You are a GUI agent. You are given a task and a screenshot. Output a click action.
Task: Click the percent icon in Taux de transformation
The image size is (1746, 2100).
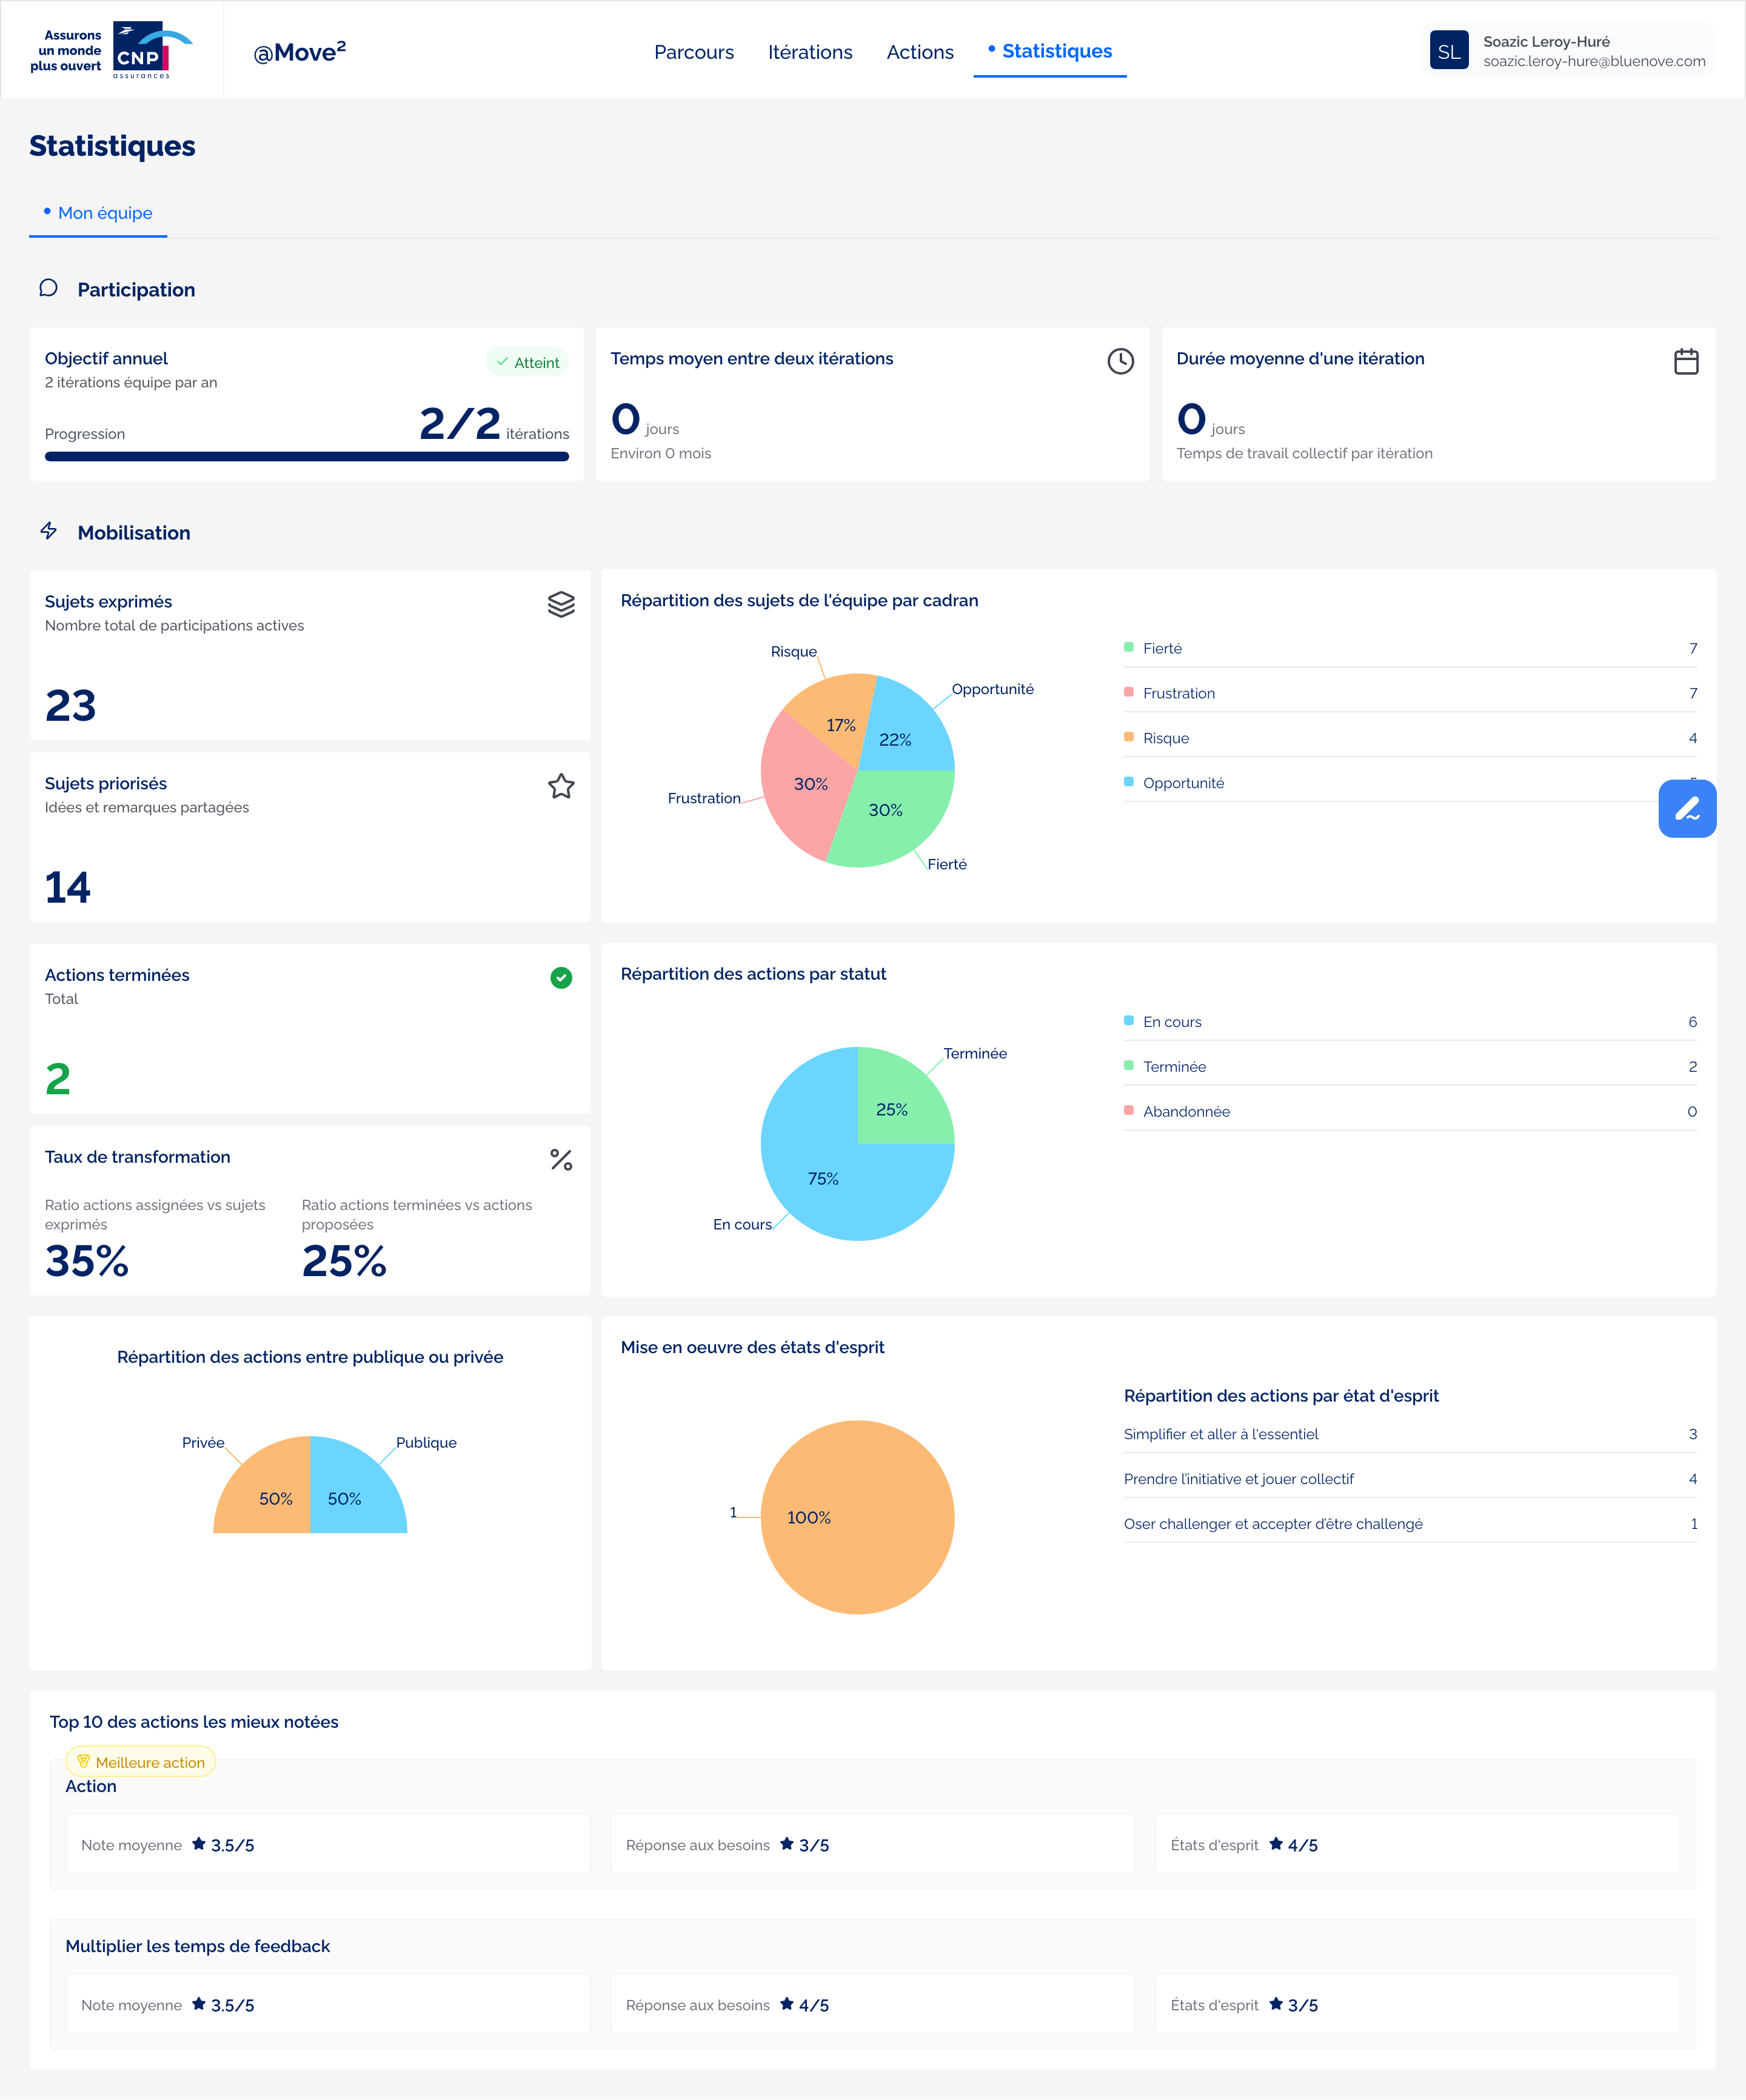561,1159
